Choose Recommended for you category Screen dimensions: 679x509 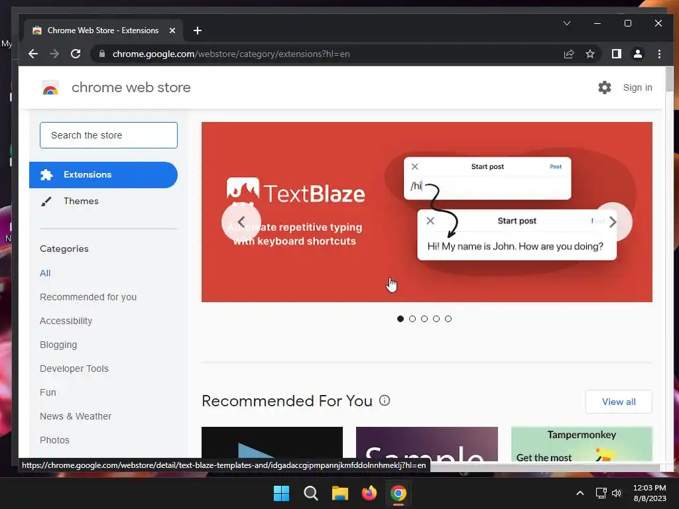click(88, 297)
